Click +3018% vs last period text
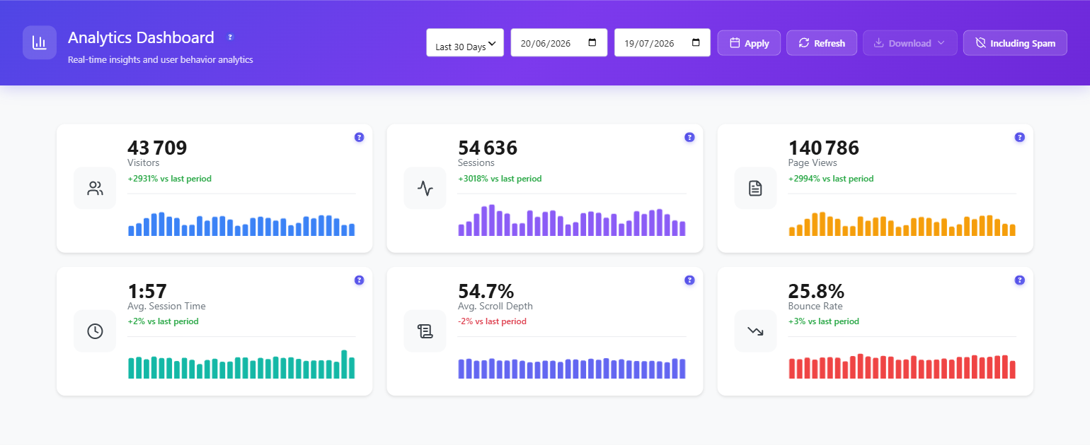Viewport: 1090px width, 445px height. (x=500, y=179)
